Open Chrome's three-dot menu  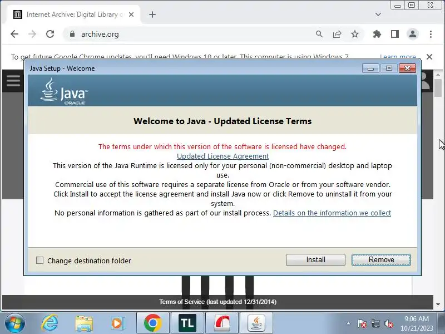431,34
